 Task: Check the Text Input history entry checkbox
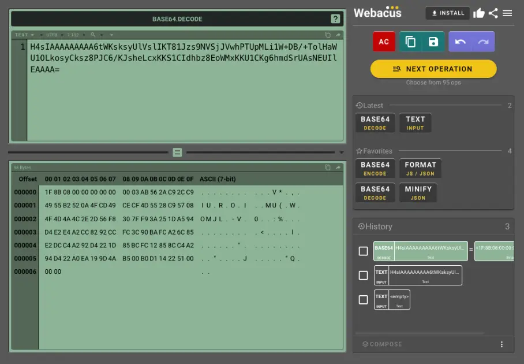tap(363, 276)
